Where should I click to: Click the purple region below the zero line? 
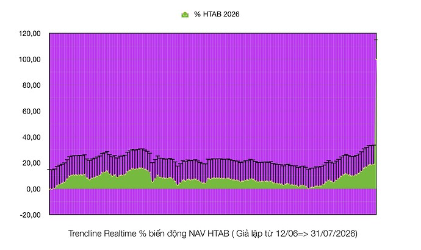[x=213, y=202]
